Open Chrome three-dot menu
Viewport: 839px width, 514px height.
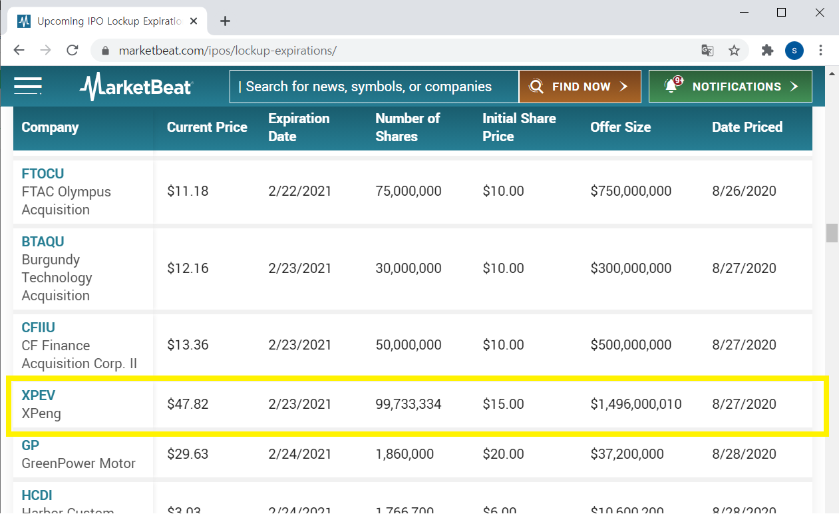pos(821,51)
